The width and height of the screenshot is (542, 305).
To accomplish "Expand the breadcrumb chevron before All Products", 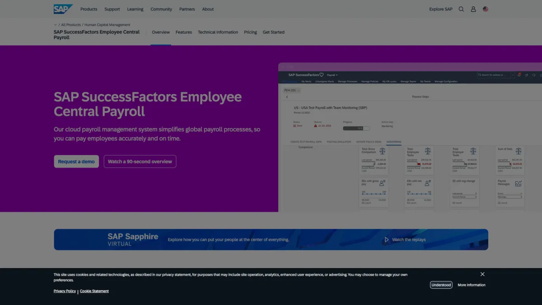I will coord(56,25).
